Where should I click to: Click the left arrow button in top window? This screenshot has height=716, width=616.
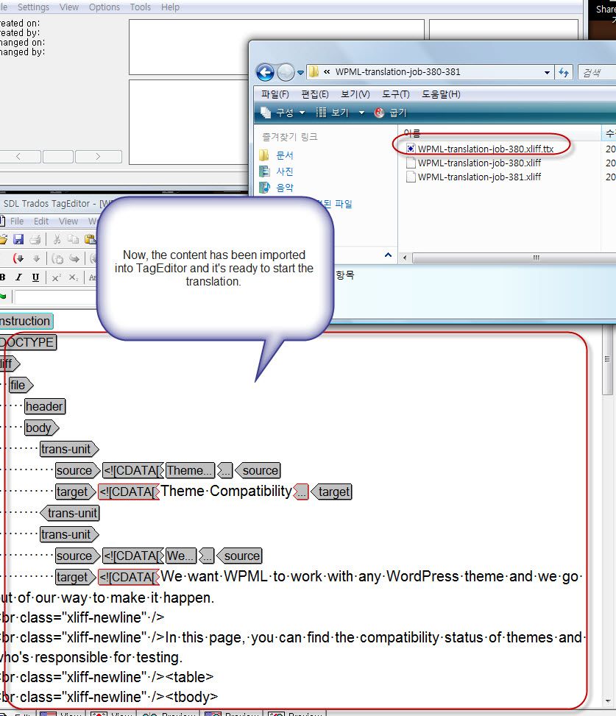click(19, 157)
